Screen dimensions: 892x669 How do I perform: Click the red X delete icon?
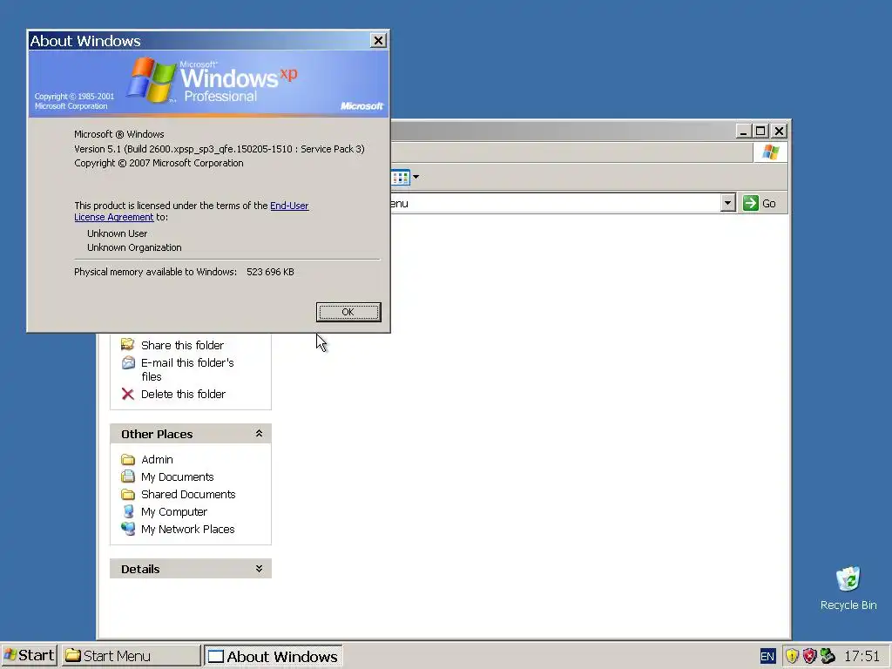click(128, 395)
